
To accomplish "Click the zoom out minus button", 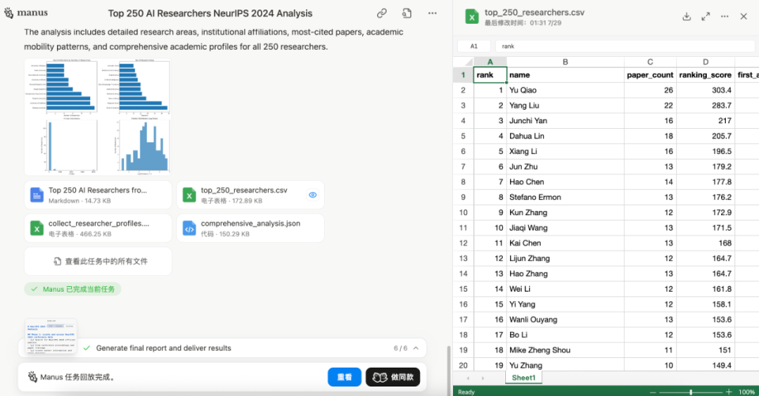I will coord(652,391).
